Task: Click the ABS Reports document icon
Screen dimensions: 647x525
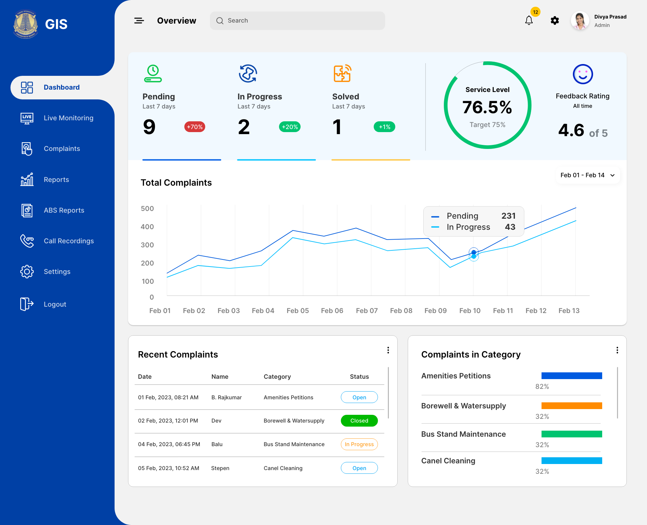Action: coord(27,210)
